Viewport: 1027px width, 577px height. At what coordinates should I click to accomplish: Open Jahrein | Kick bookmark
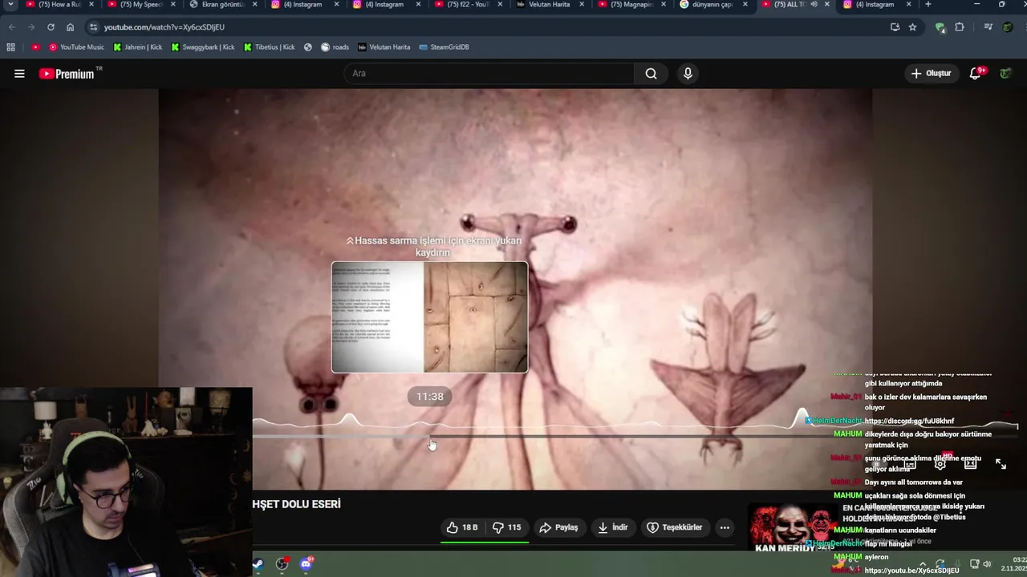tap(138, 47)
